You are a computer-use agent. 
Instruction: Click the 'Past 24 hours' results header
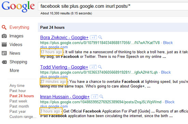click(x=52, y=28)
